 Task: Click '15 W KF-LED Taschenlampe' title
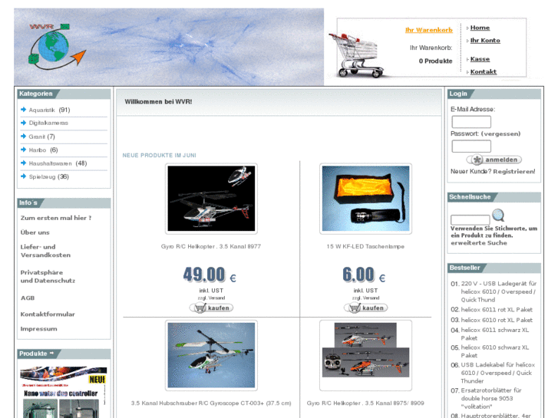tap(365, 246)
